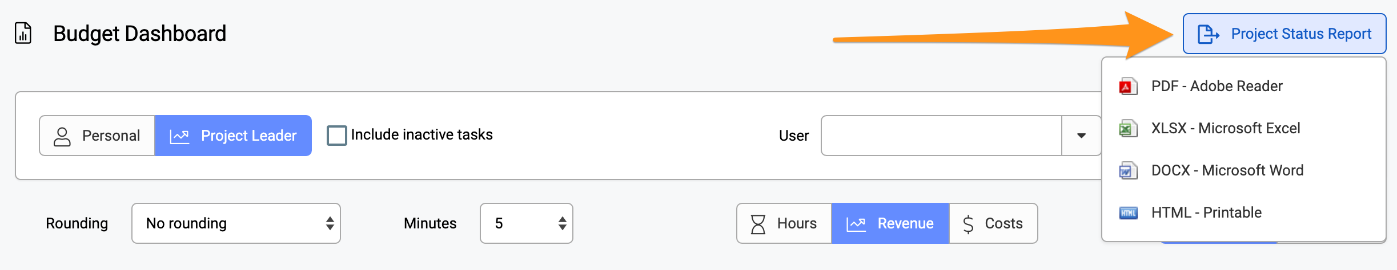Click the Word DOCX file icon
1397x270 pixels.
[x=1128, y=171]
